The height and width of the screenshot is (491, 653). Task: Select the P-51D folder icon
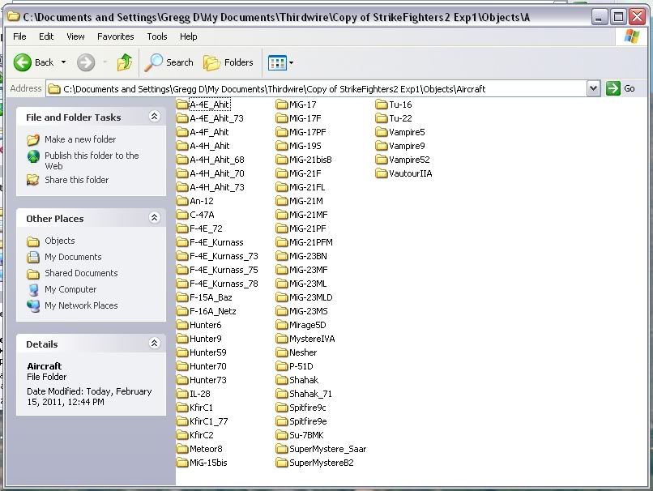pos(282,366)
